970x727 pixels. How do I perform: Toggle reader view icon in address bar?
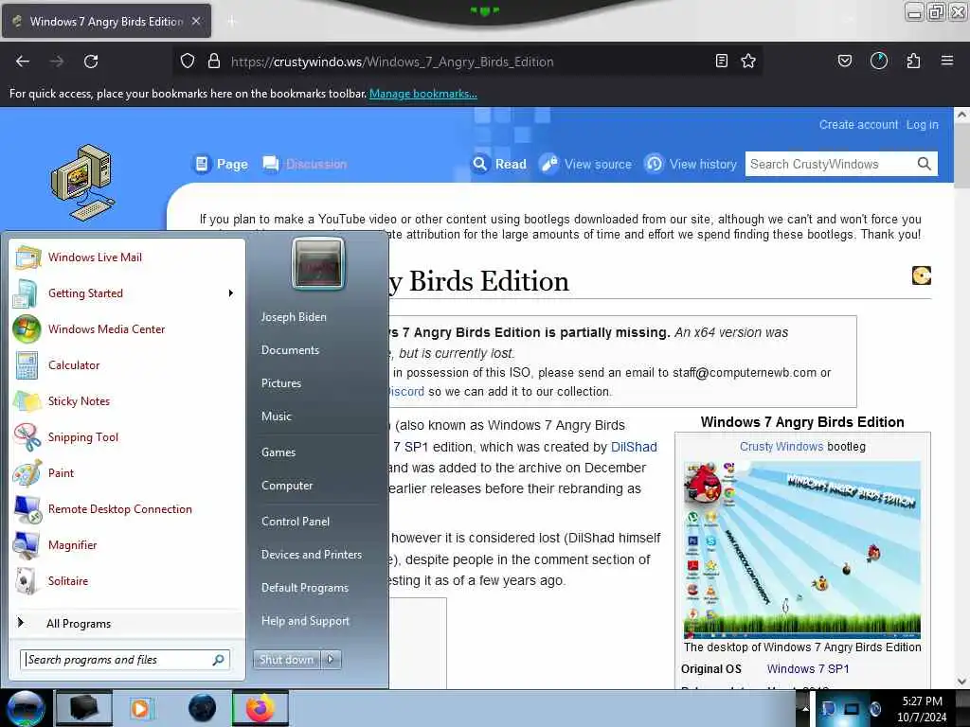[x=721, y=61]
